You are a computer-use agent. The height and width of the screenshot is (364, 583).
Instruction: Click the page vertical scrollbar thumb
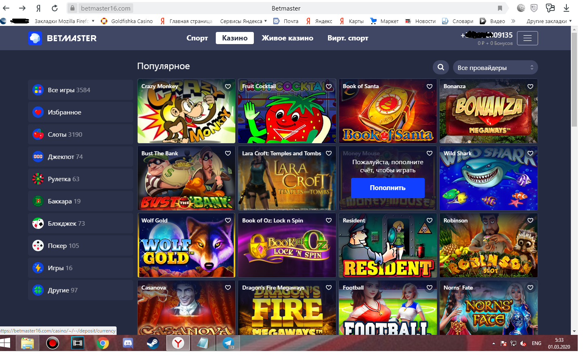tap(574, 80)
